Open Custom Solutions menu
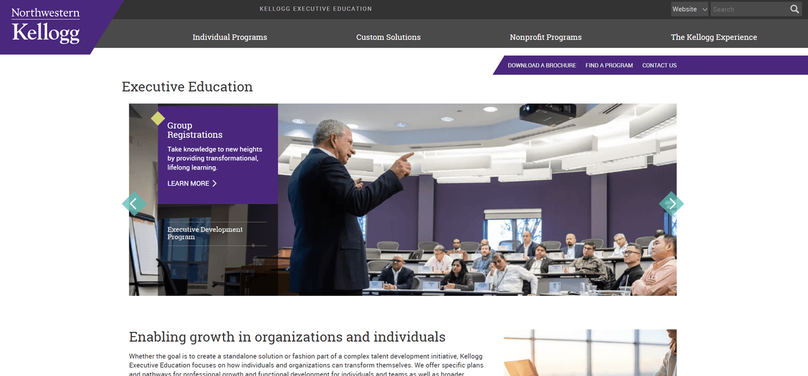The width and height of the screenshot is (808, 376). [389, 37]
